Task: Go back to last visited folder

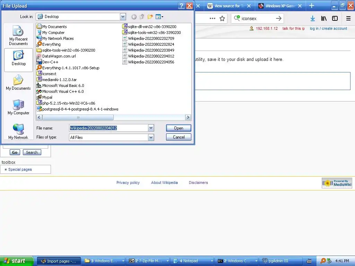Action: point(134,17)
